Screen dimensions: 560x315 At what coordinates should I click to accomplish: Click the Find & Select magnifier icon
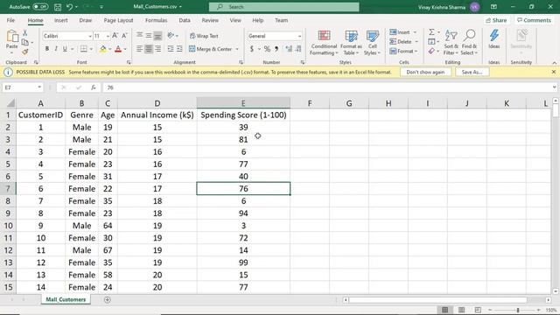469,35
